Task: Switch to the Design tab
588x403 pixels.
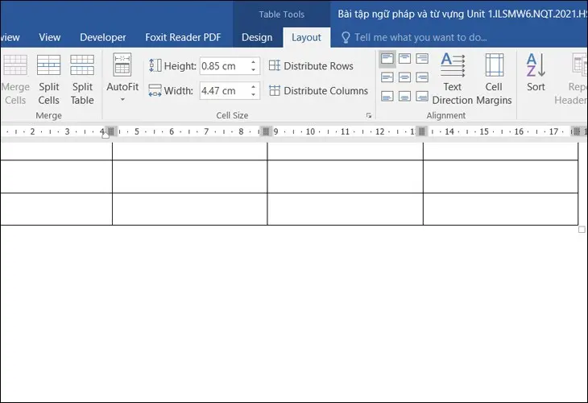Action: 257,37
